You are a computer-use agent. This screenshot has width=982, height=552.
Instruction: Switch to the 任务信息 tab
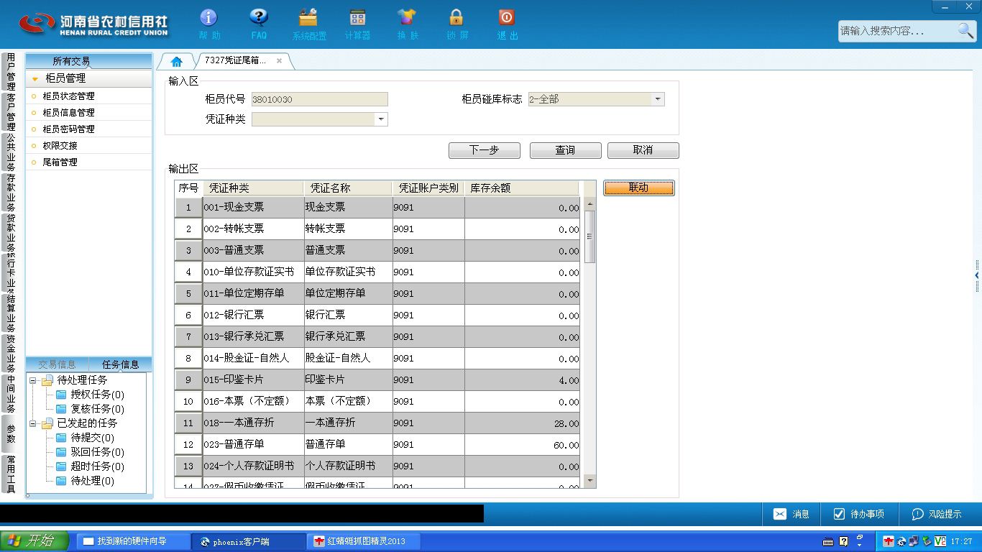[121, 364]
